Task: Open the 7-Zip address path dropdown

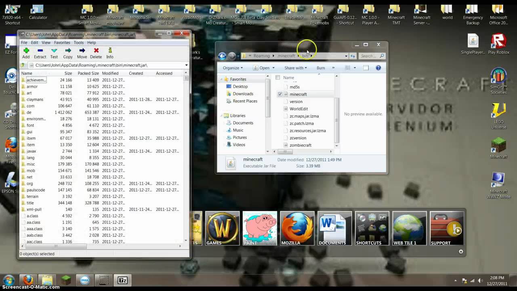Action: coord(186,65)
